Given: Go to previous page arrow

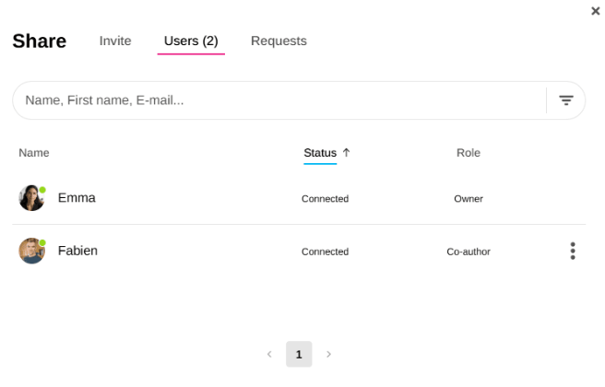Looking at the screenshot, I should pos(269,354).
